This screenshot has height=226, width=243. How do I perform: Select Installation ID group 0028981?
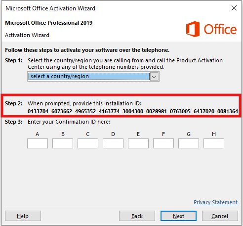[x=157, y=111]
